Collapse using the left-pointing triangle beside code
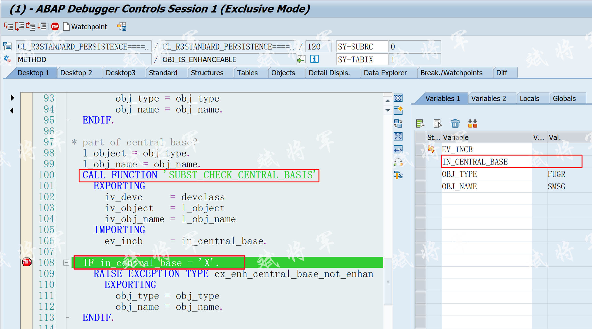 pos(12,110)
